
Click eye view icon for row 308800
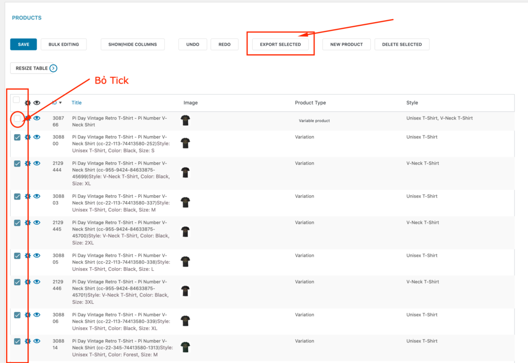coord(37,137)
